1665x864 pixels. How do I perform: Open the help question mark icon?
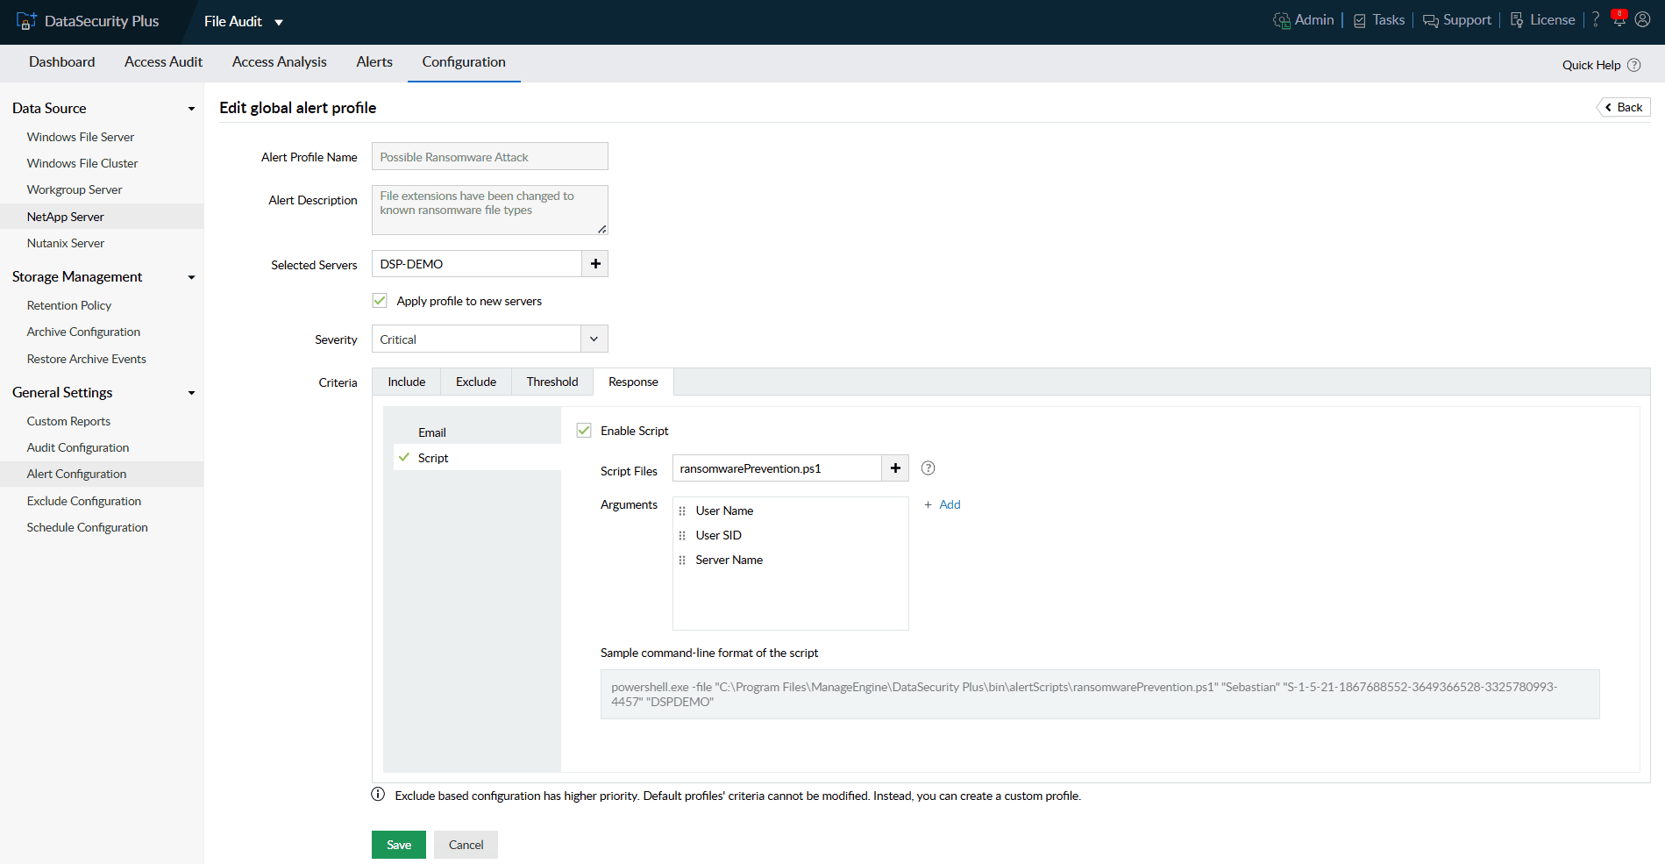coord(1596,19)
